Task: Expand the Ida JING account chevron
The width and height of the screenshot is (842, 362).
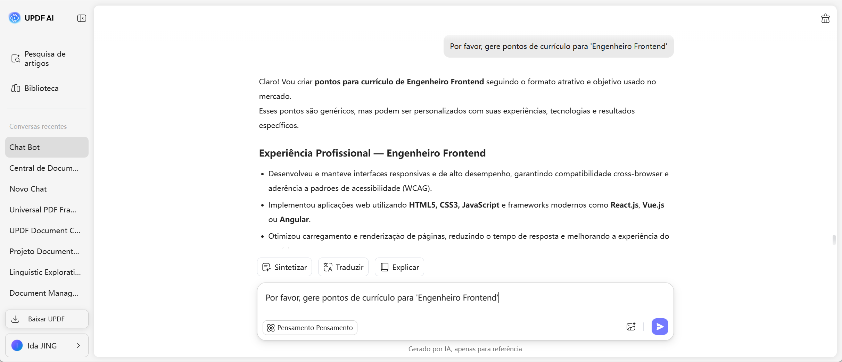Action: 79,345
